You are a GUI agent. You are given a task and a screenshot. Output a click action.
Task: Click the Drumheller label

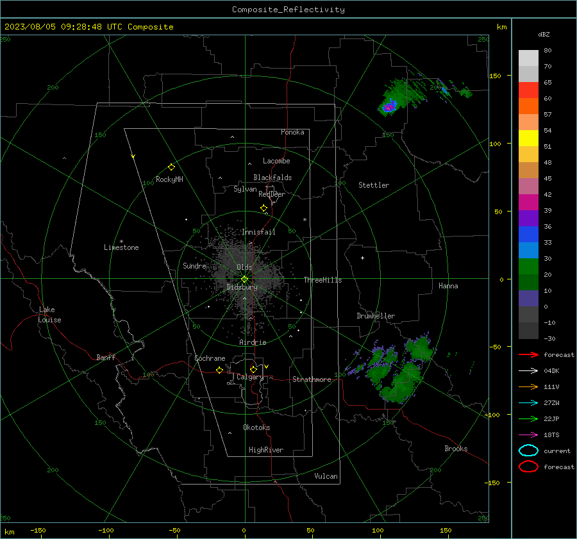point(376,316)
